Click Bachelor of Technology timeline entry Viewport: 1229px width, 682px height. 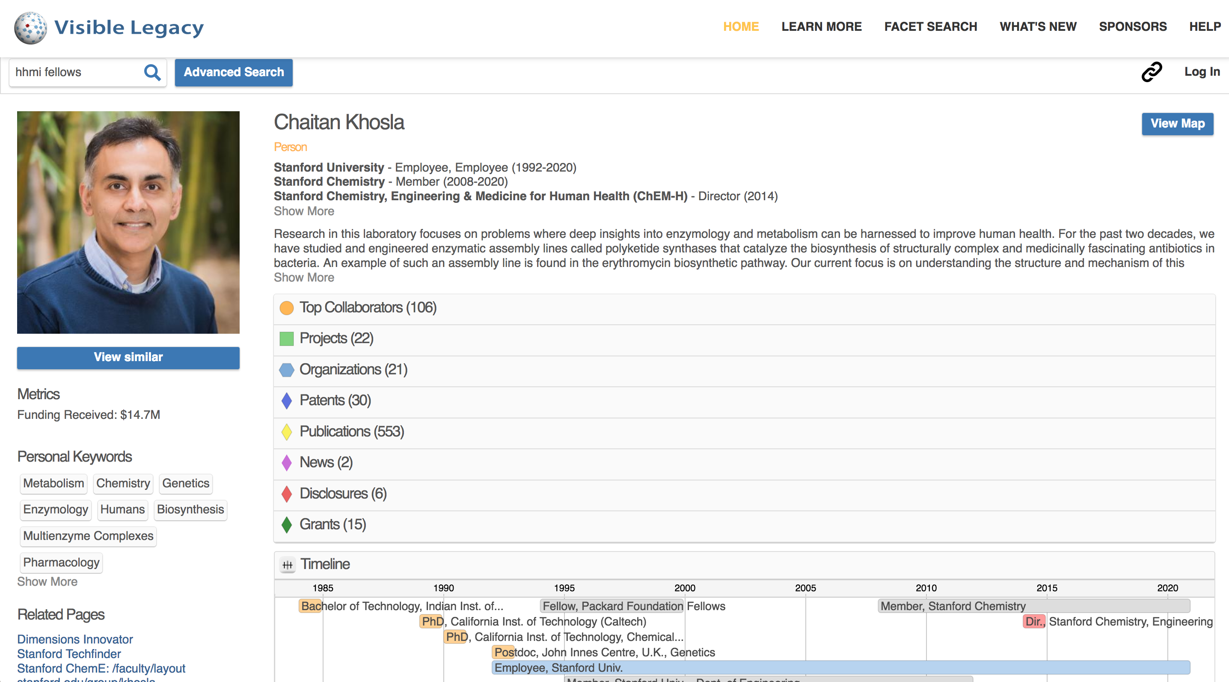click(402, 606)
